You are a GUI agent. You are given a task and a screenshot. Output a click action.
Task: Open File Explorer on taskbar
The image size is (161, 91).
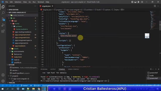point(33,89)
